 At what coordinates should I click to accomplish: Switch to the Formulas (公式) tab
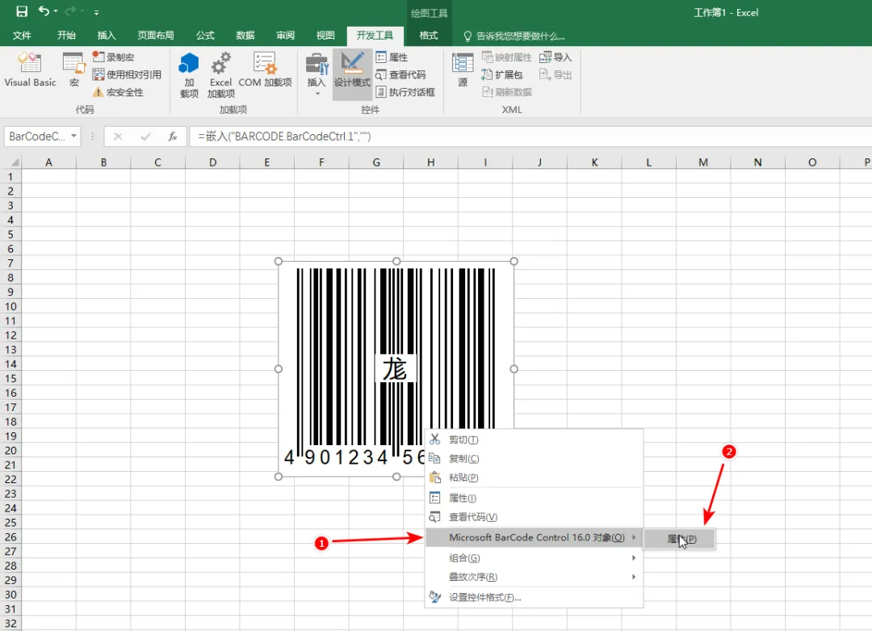[x=204, y=35]
